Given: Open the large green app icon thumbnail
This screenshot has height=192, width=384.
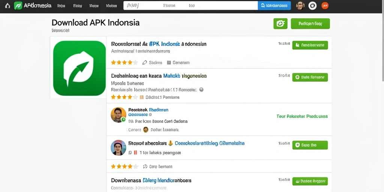Looking at the screenshot, I should click(79, 68).
